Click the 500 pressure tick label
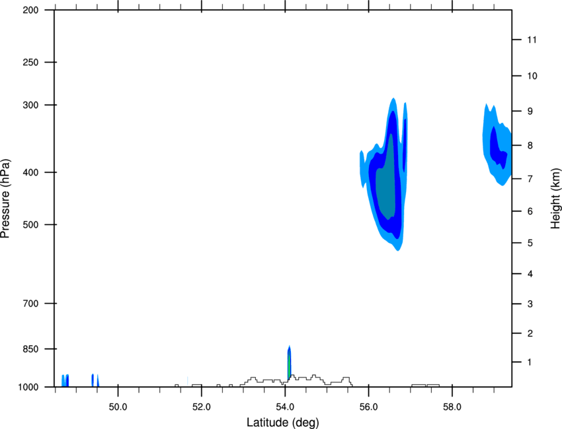Image resolution: width=562 pixels, height=429 pixels. (x=30, y=224)
